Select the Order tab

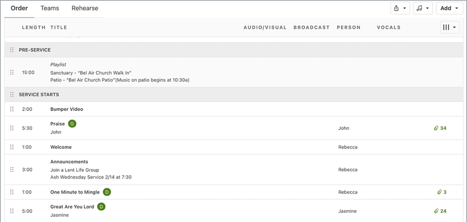(x=19, y=8)
